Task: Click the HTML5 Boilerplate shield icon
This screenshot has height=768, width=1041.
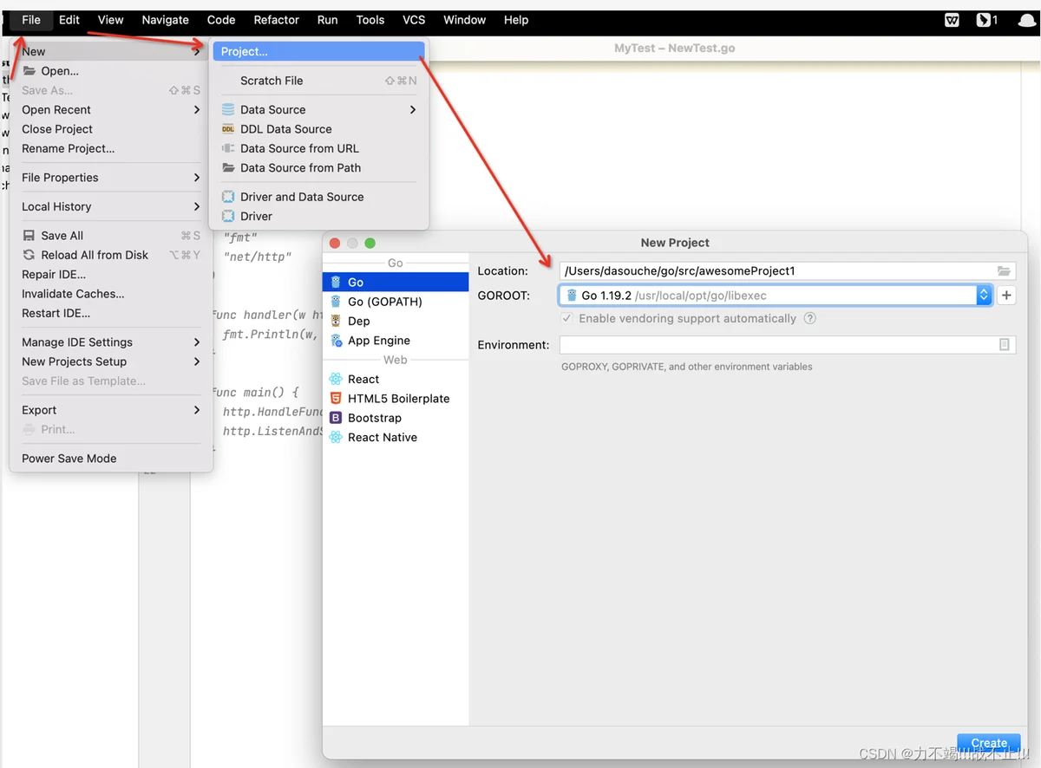Action: 336,399
